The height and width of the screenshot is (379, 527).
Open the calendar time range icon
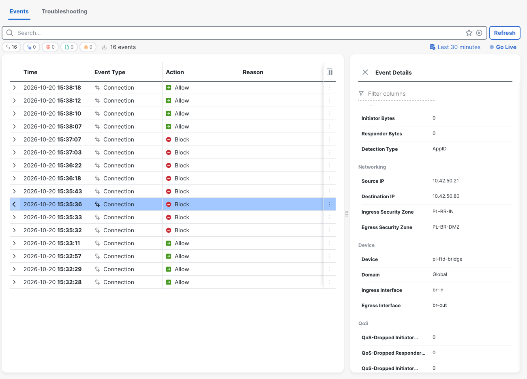(x=432, y=47)
